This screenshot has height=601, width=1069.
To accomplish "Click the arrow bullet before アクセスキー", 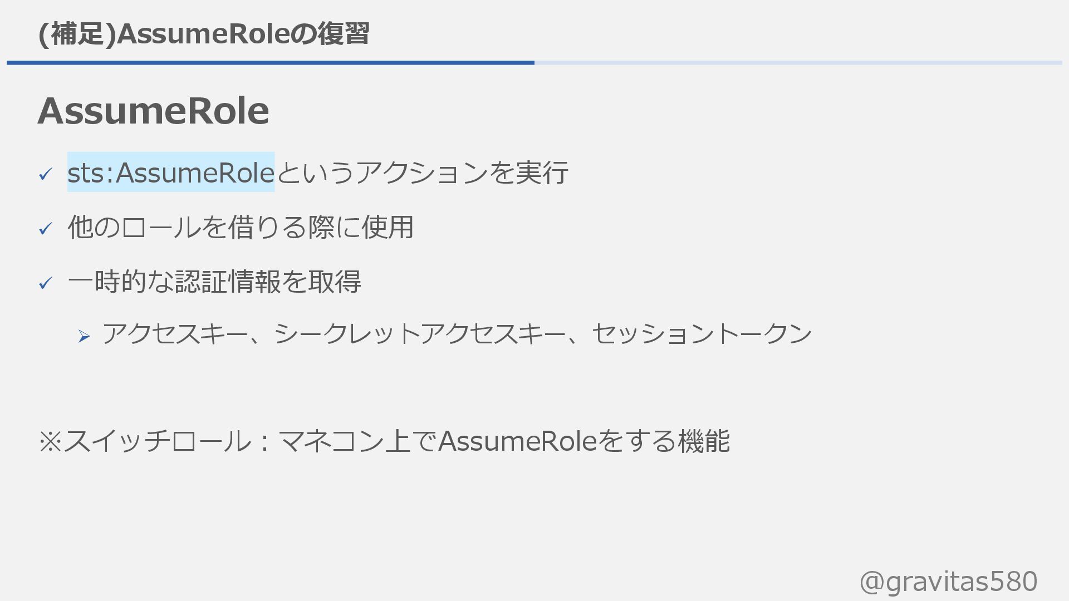I will pyautogui.click(x=84, y=336).
